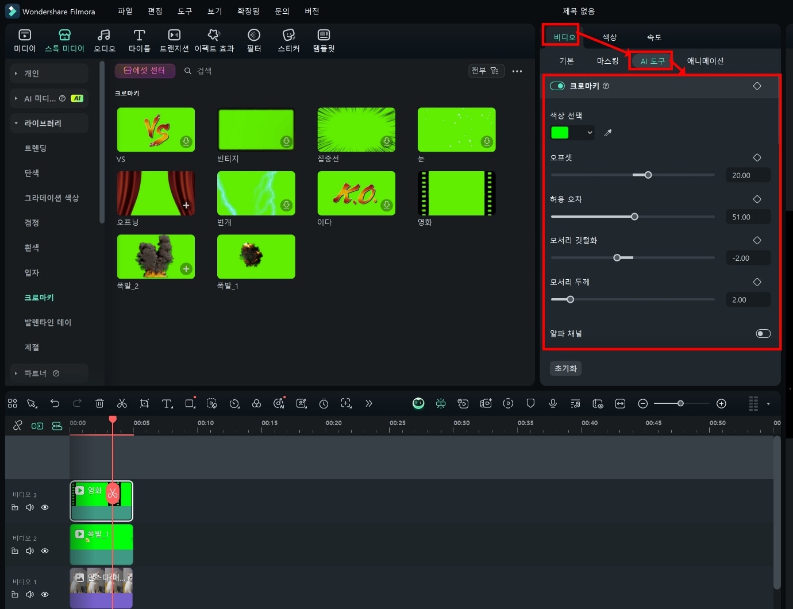Click the crop tool icon
This screenshot has width=793, height=609.
[x=144, y=404]
